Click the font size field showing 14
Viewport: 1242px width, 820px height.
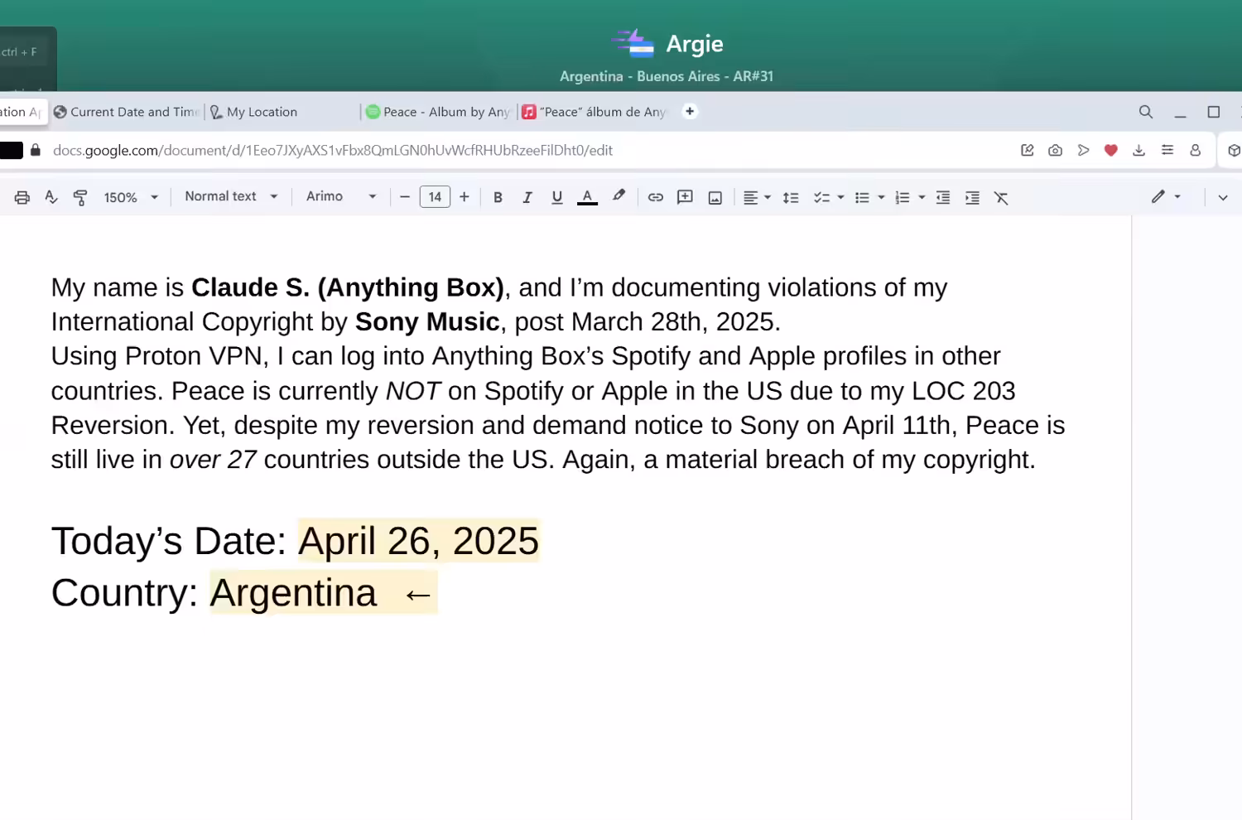point(435,197)
